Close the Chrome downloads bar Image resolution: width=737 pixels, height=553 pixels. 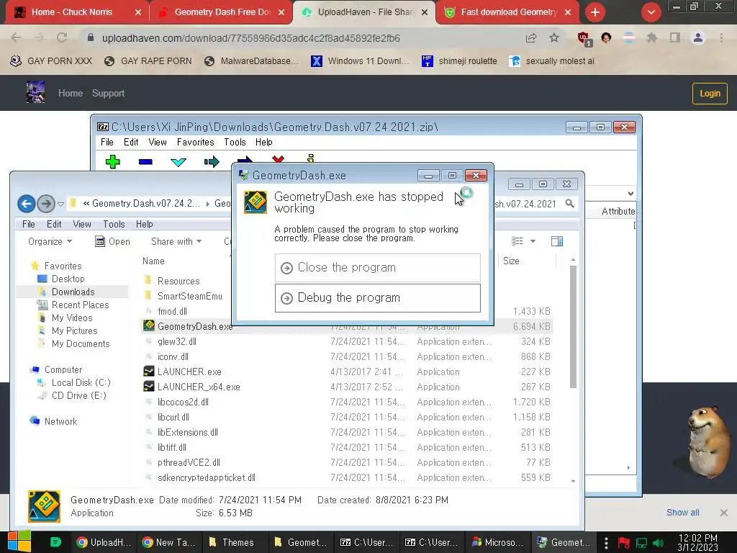(724, 513)
